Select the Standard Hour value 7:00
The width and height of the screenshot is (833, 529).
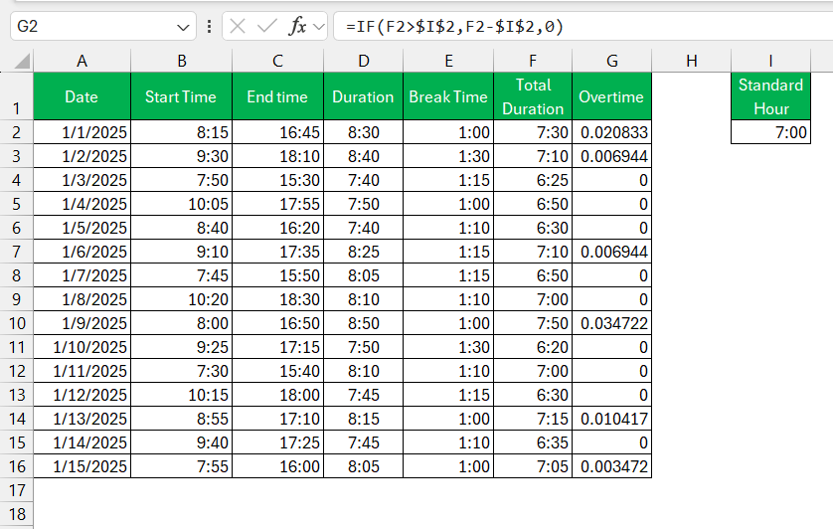point(770,132)
